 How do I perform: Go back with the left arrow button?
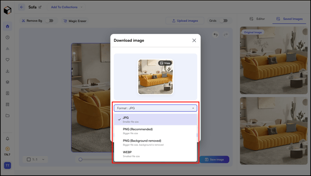pos(22,7)
